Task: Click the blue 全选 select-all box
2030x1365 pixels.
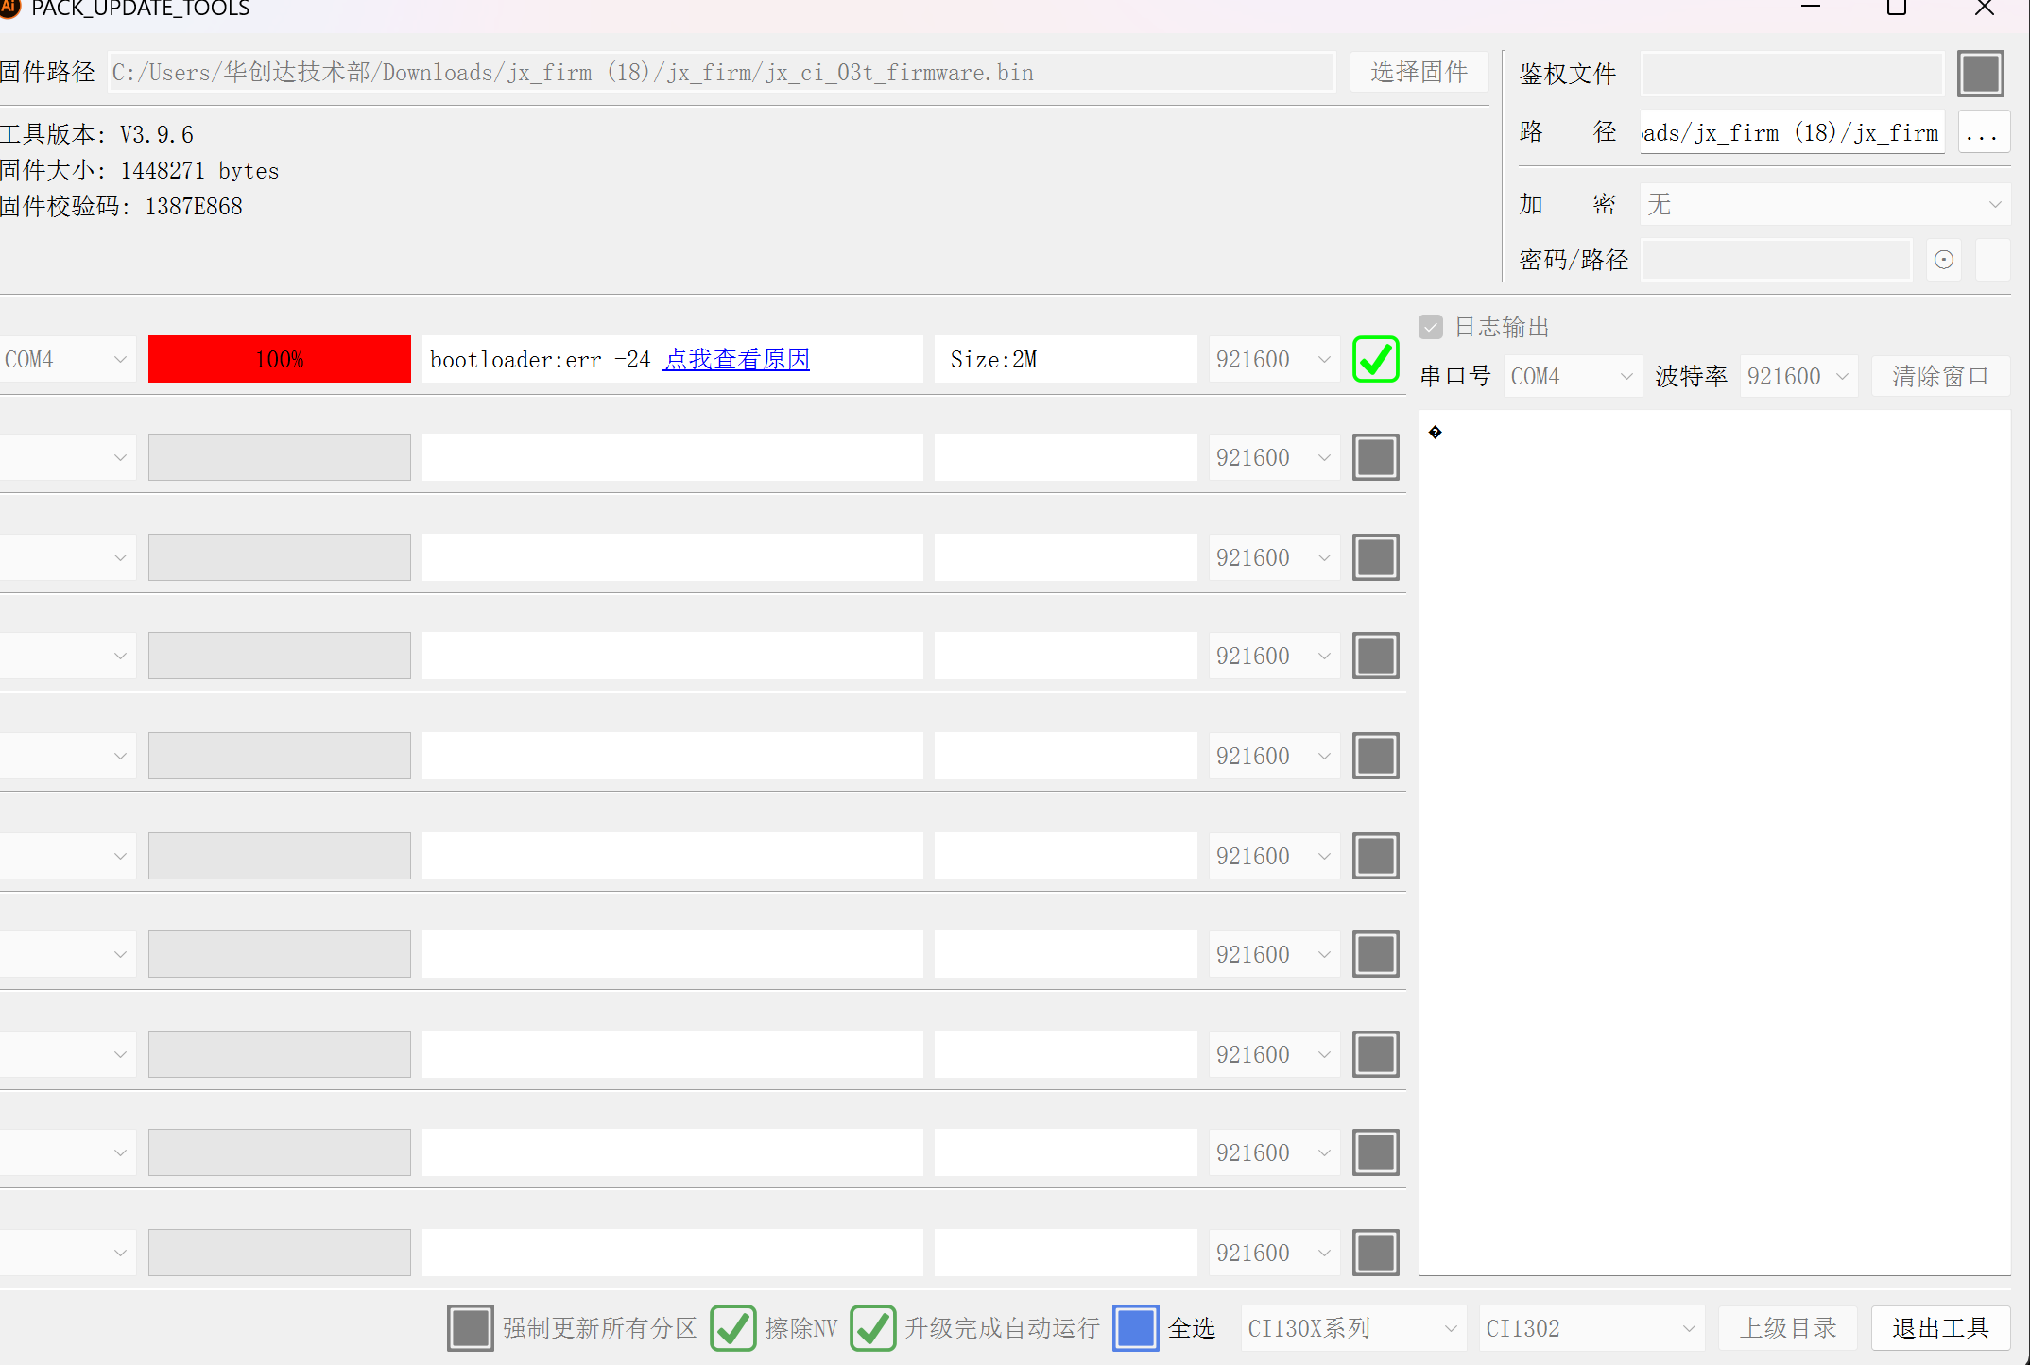Action: click(1135, 1328)
